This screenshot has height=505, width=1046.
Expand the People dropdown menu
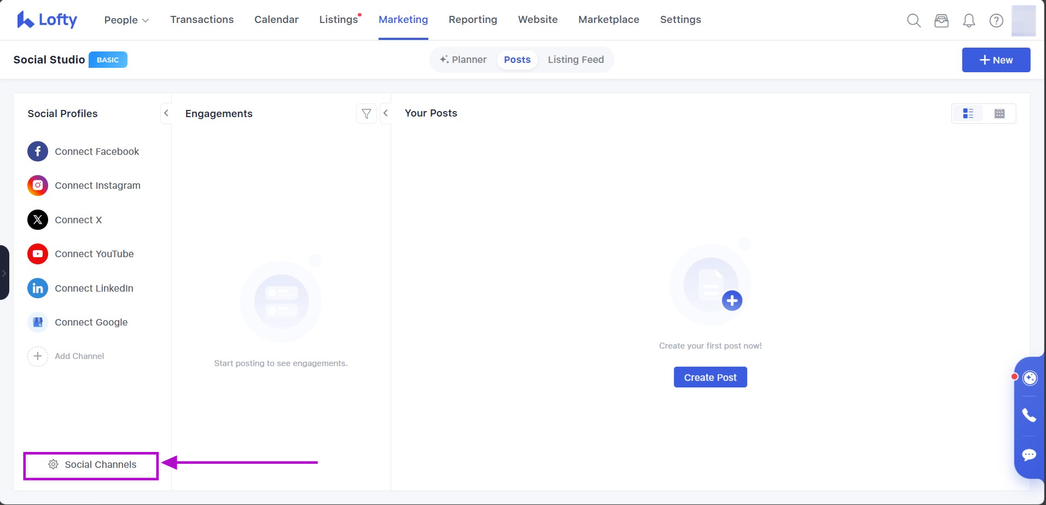point(126,20)
